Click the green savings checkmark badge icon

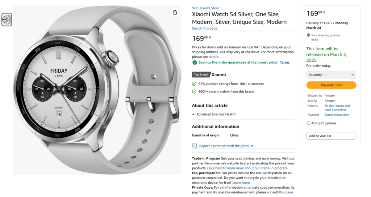coord(195,63)
